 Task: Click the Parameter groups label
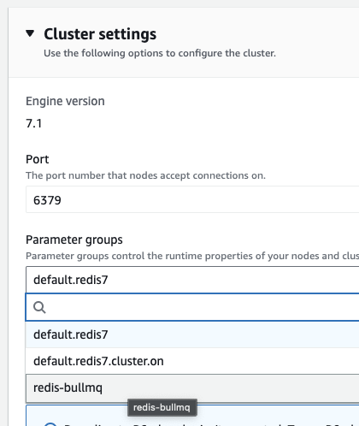(x=74, y=240)
